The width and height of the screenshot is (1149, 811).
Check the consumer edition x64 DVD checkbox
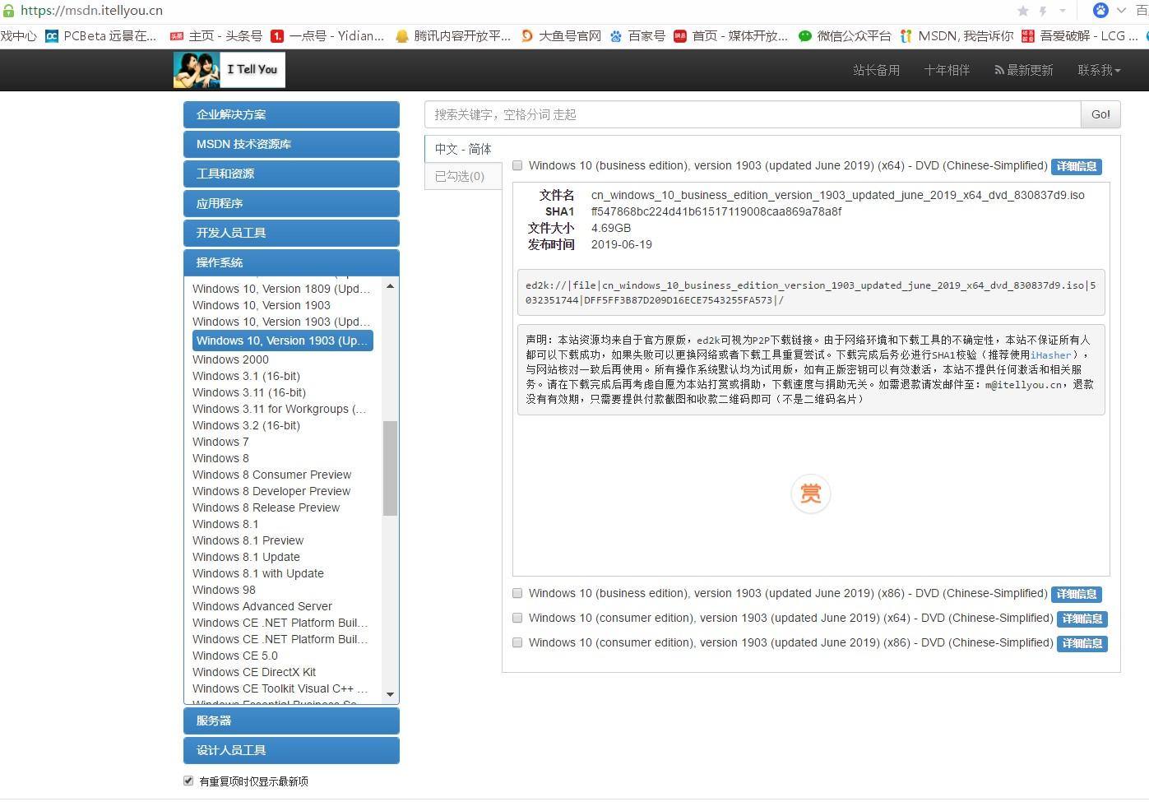[x=517, y=618]
